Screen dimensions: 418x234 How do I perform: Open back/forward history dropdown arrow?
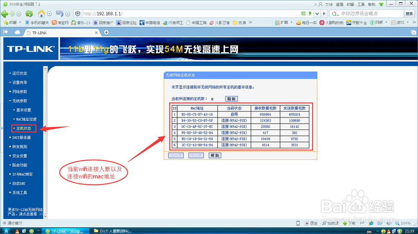(x=19, y=14)
